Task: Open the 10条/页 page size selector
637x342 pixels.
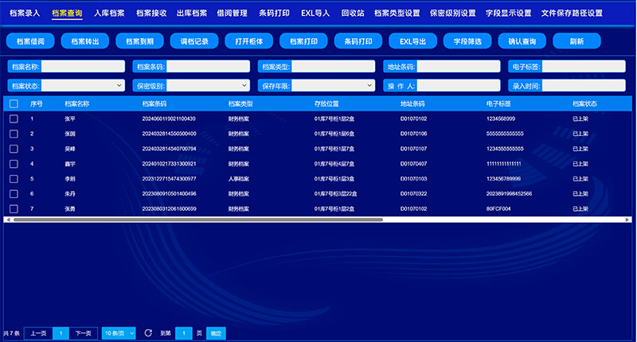Action: [x=119, y=332]
